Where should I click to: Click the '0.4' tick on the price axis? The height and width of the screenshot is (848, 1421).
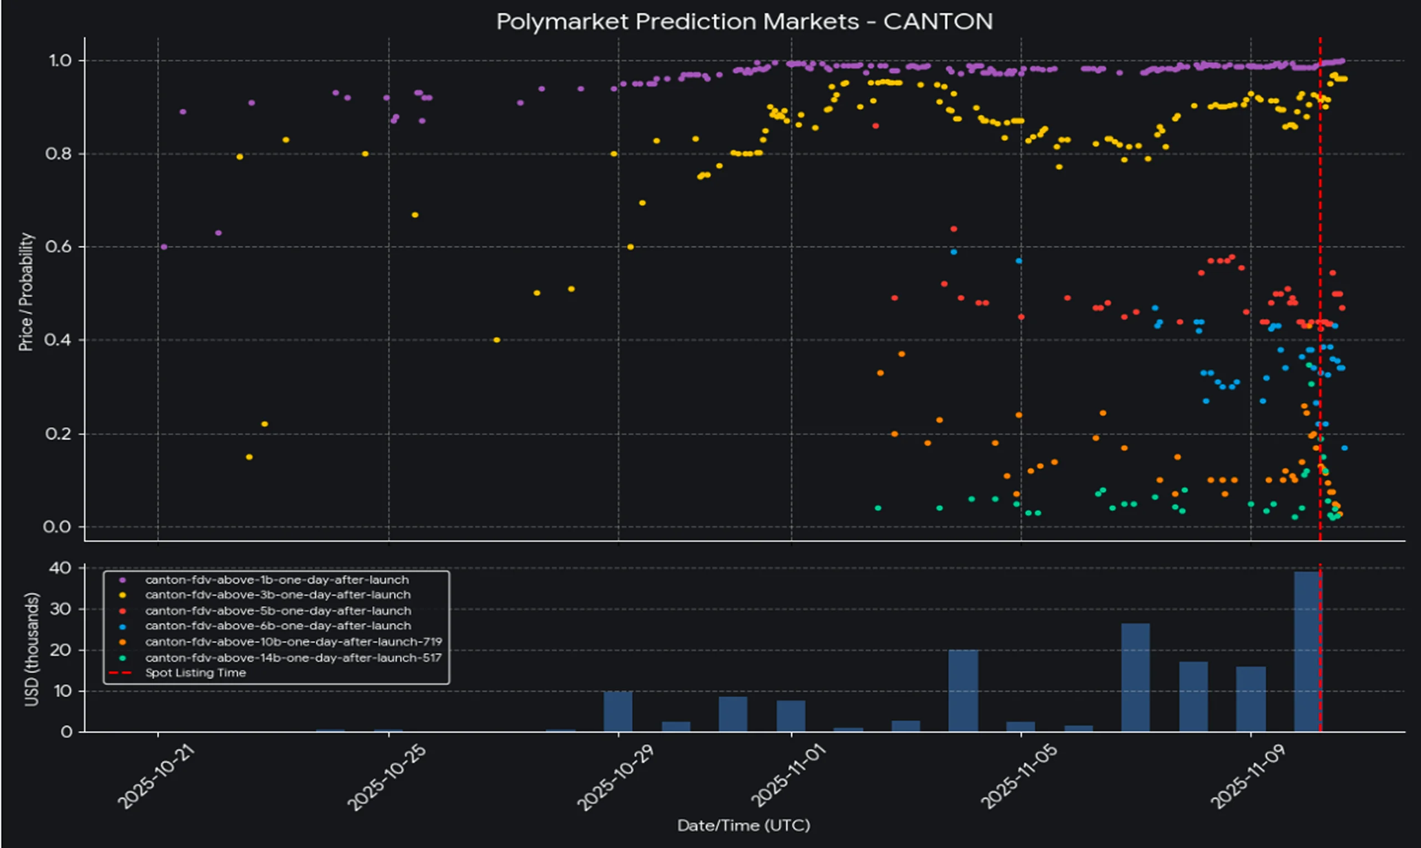tap(58, 340)
